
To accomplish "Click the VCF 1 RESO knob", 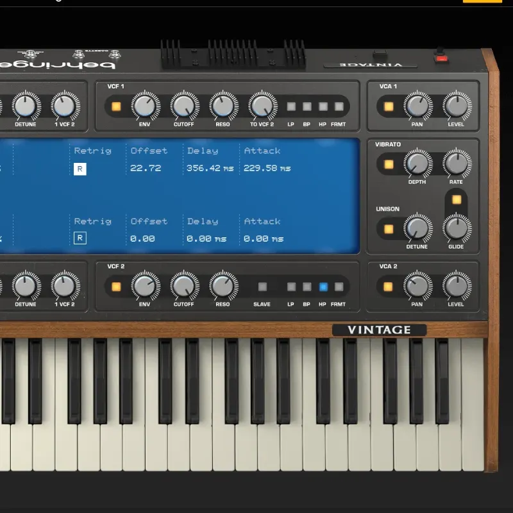I will (223, 106).
